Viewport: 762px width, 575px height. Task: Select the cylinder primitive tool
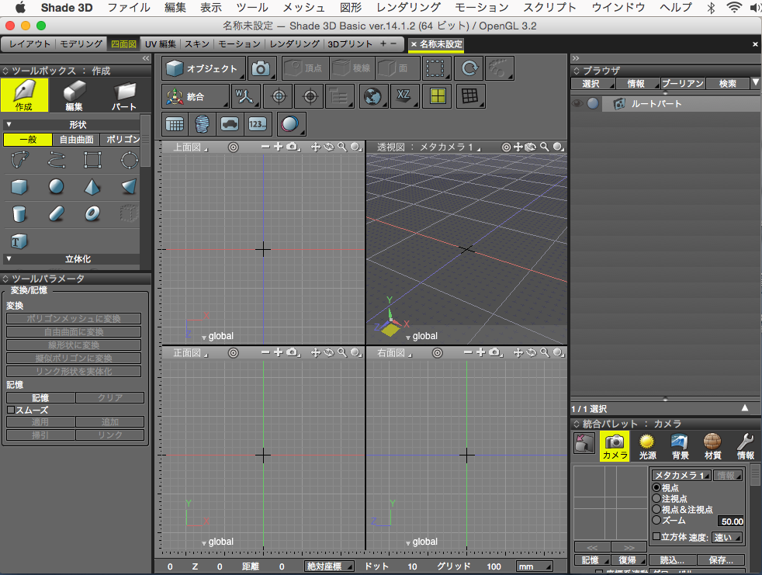click(19, 214)
